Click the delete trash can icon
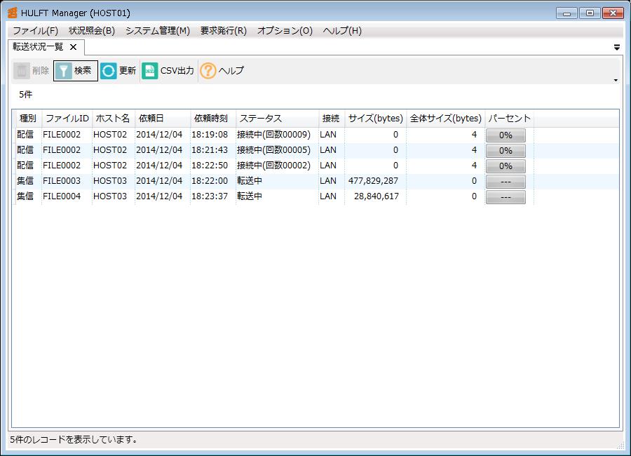The height and width of the screenshot is (456, 631). (x=22, y=71)
